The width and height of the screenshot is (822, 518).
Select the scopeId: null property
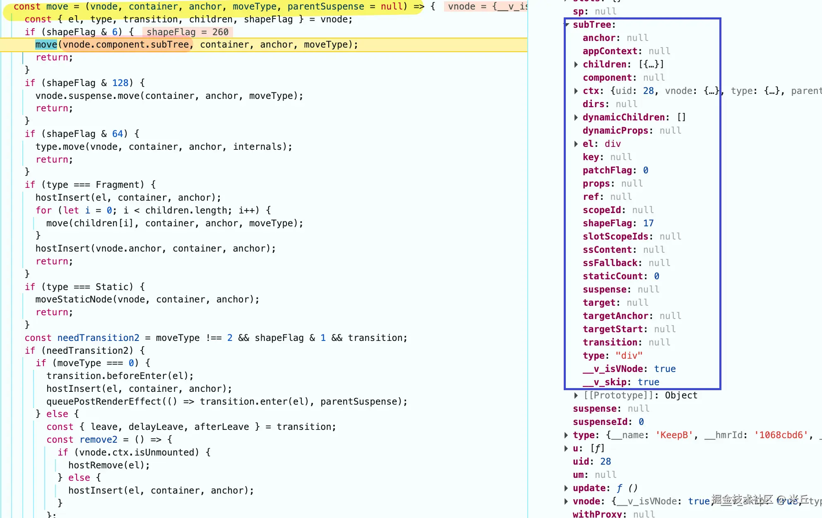tap(618, 210)
